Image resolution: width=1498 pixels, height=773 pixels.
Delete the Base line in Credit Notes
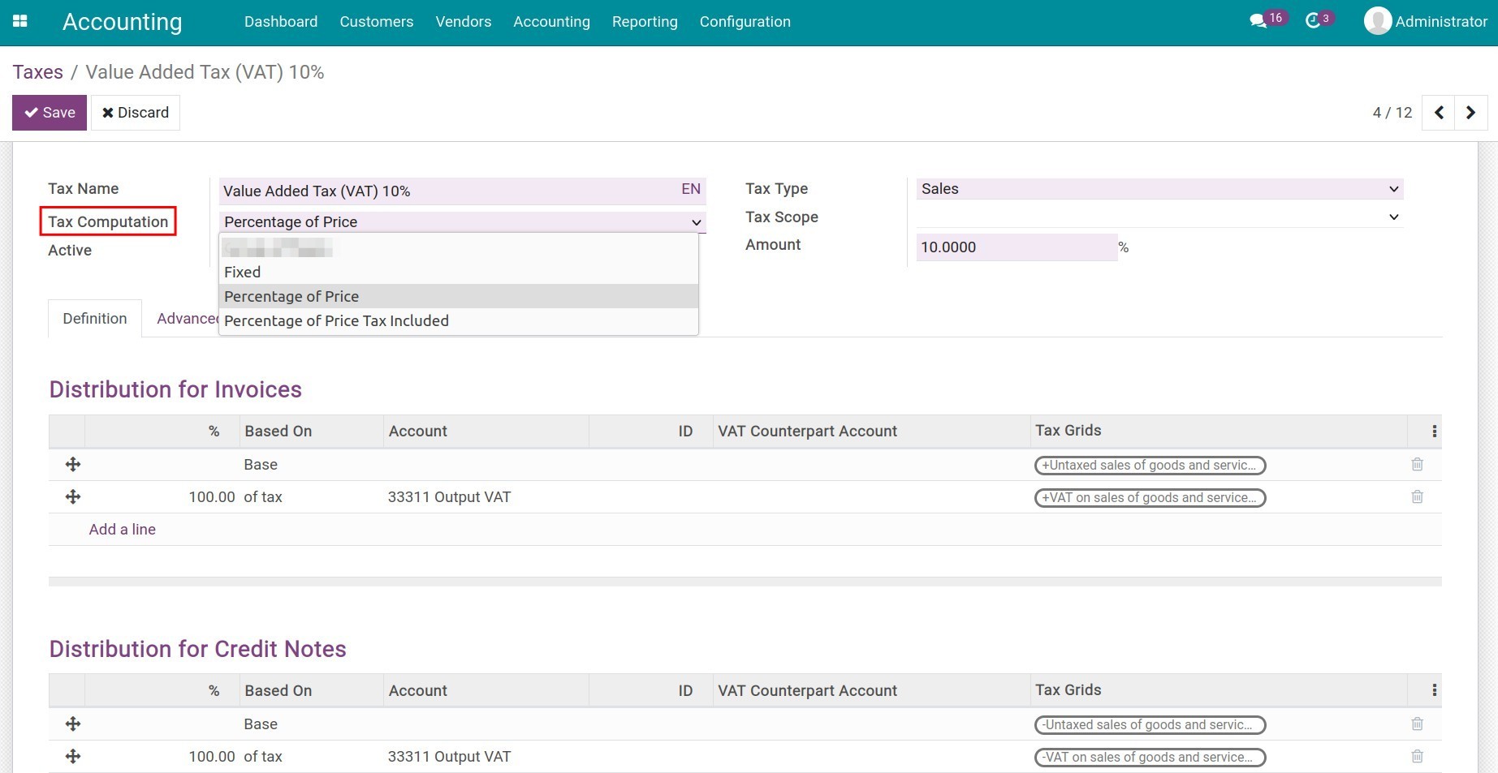tap(1417, 724)
